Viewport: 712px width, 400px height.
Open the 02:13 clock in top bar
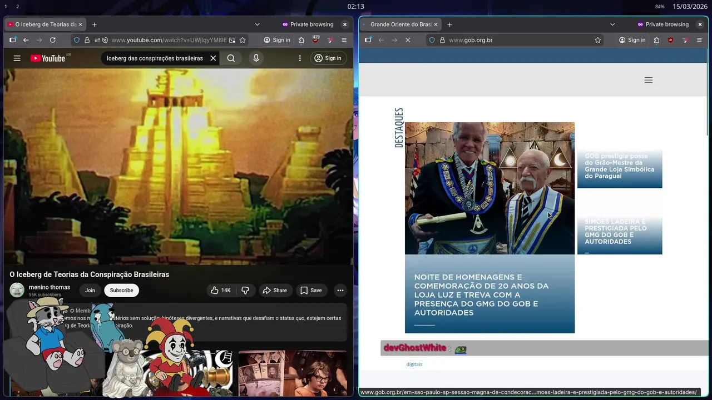355,7
